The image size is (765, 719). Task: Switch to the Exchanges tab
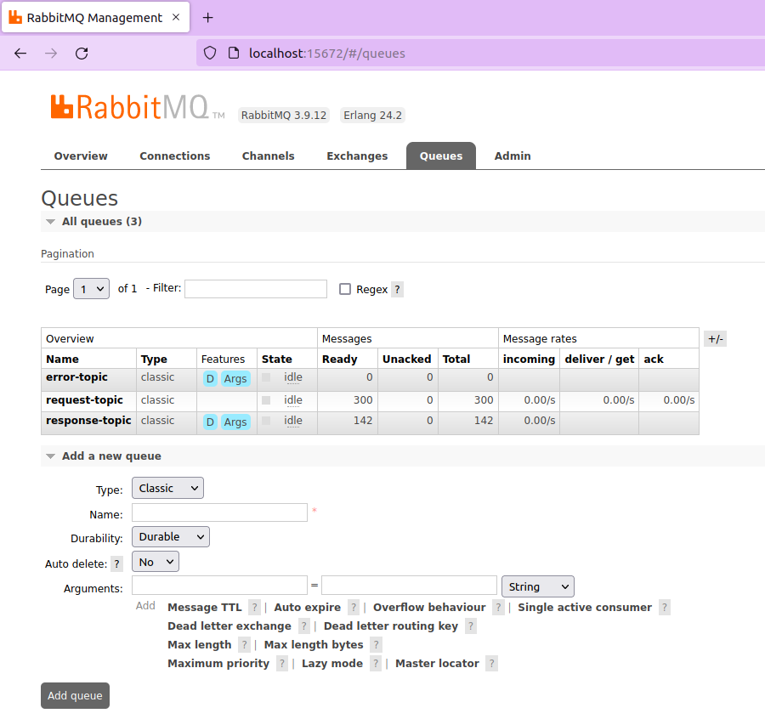357,156
